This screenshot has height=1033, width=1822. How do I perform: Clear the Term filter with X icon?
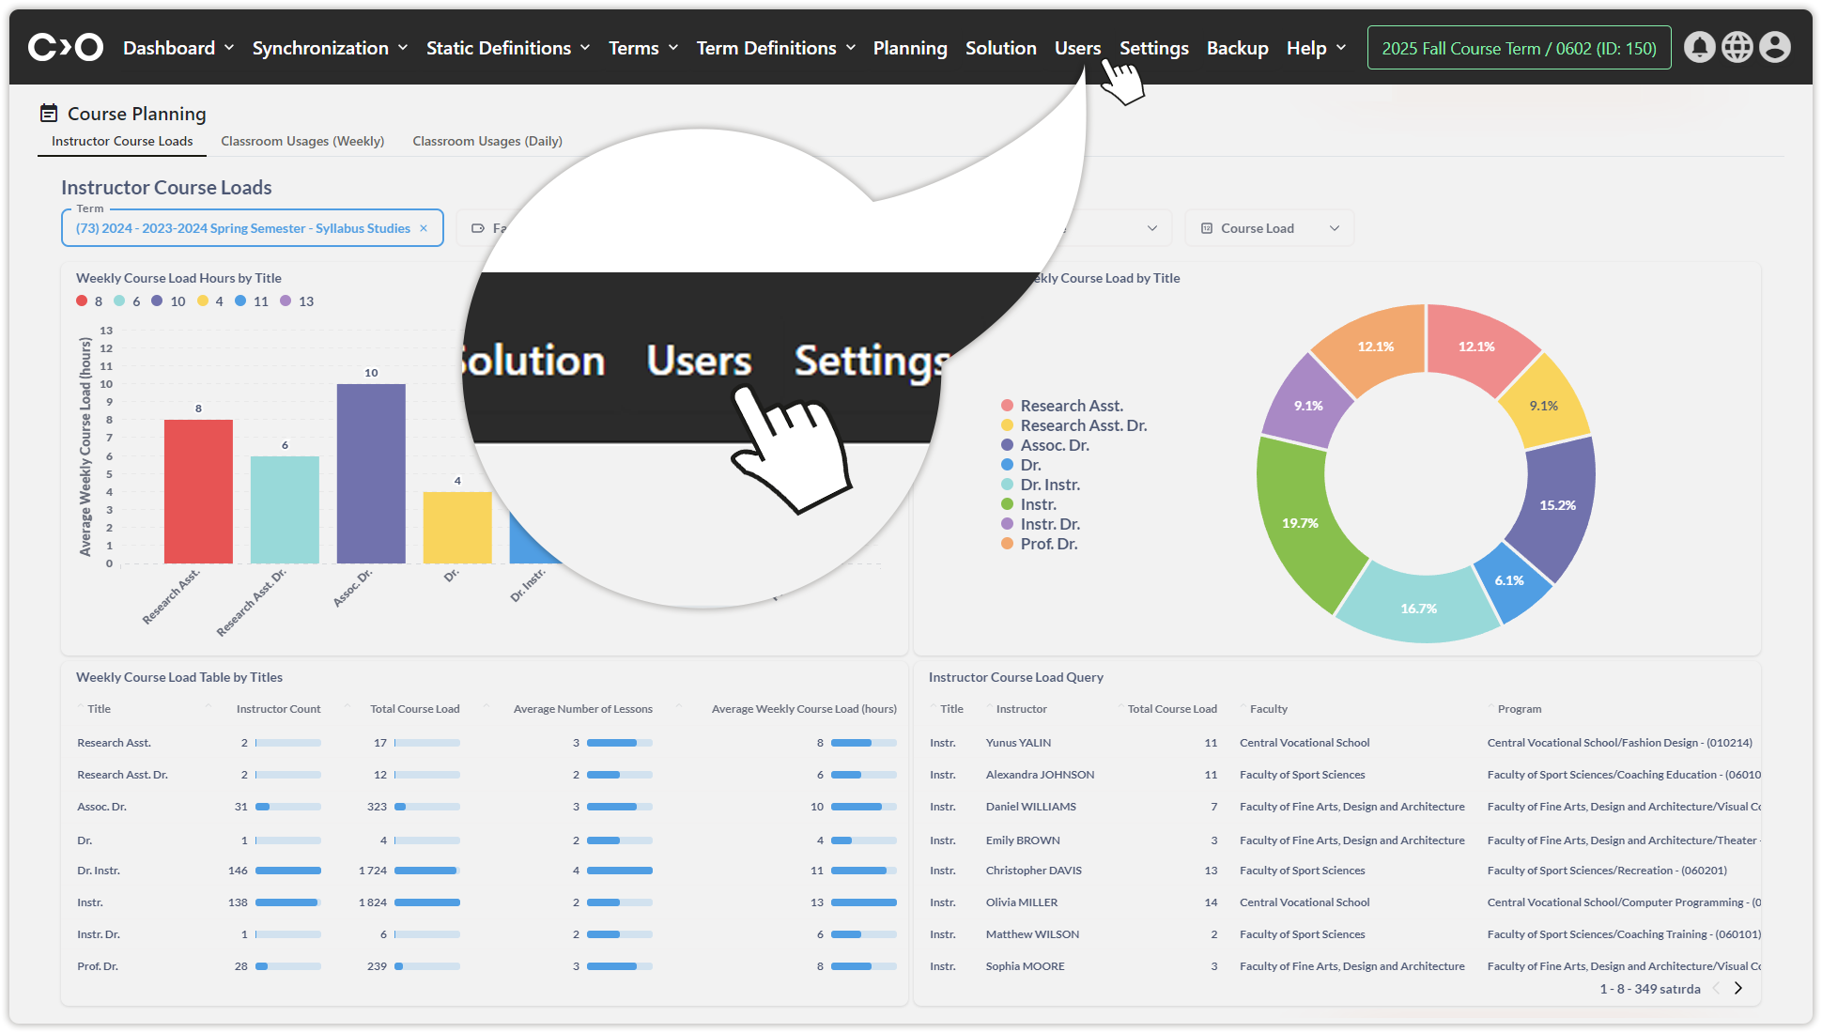click(424, 228)
